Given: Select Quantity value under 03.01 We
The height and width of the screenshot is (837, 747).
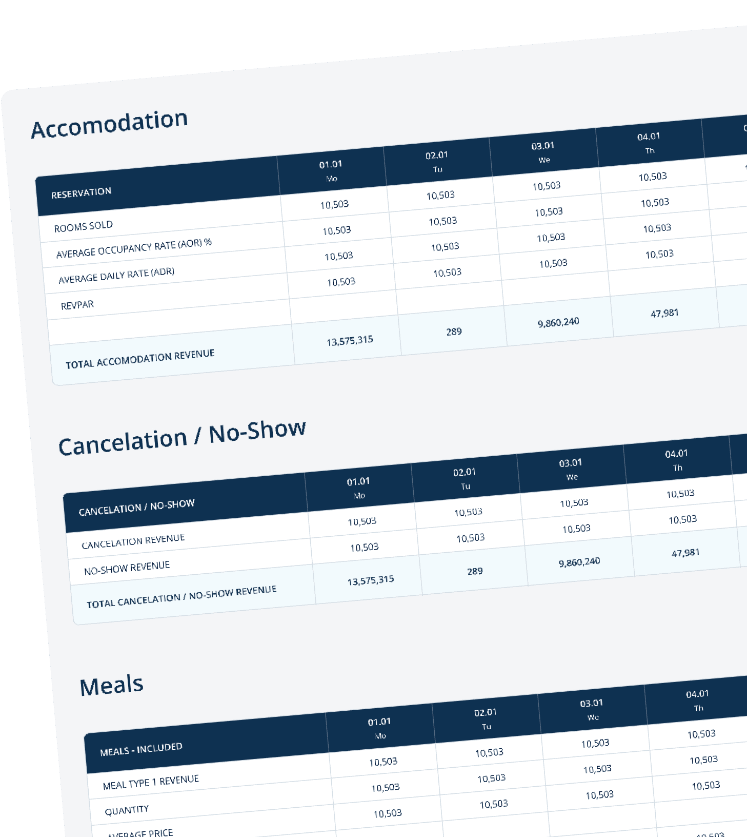Looking at the screenshot, I should 597,769.
